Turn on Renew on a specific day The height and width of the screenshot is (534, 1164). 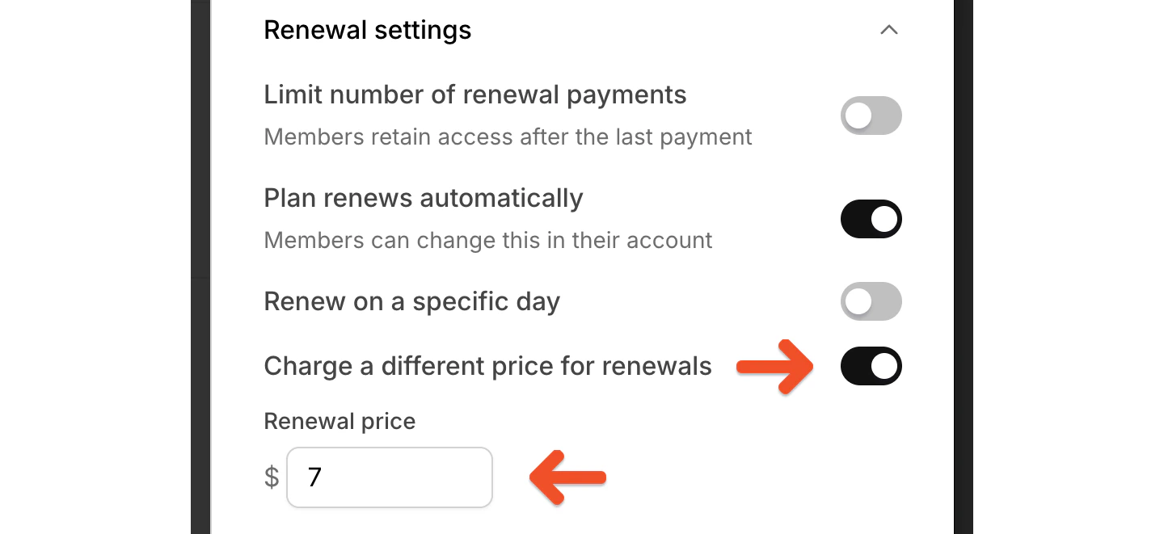pos(871,301)
